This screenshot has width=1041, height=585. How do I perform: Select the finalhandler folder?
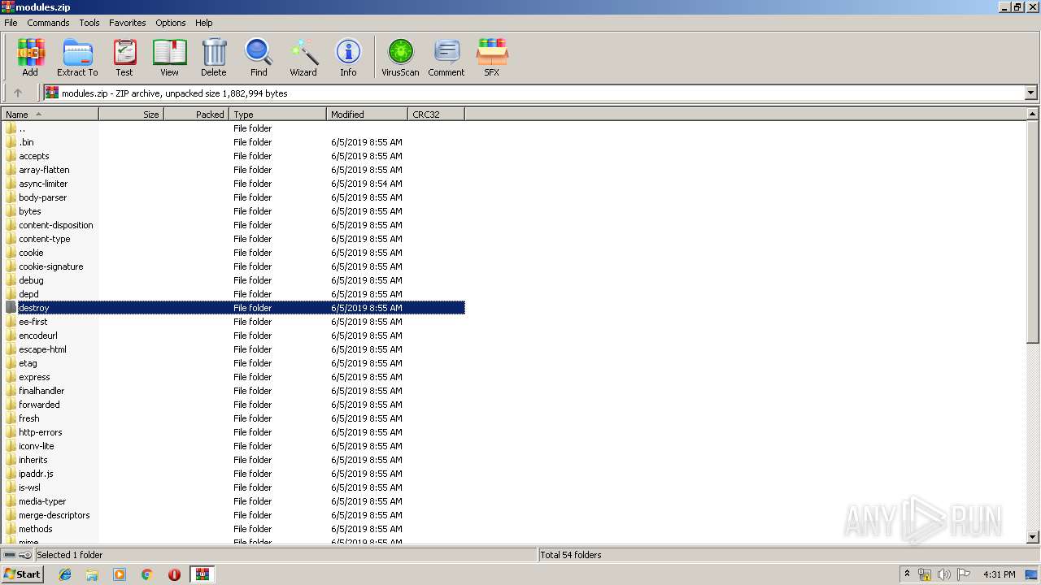[233, 391]
